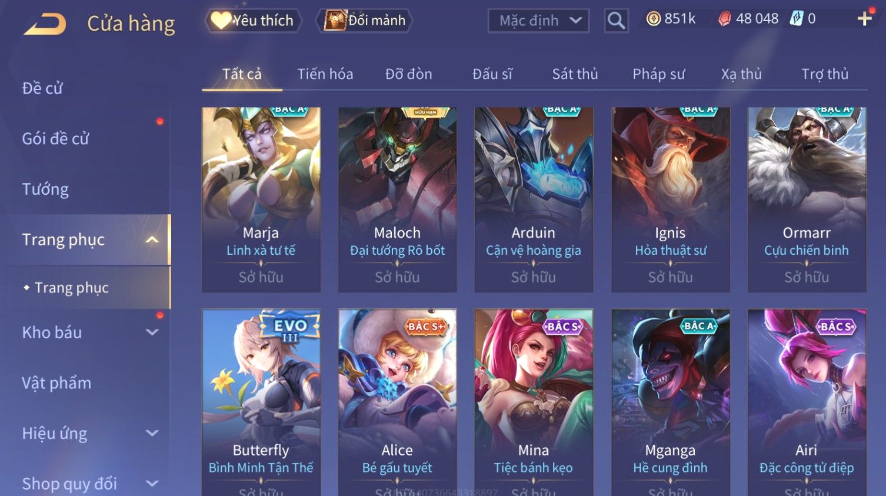Tap the blue voucher ticket icon

click(796, 19)
